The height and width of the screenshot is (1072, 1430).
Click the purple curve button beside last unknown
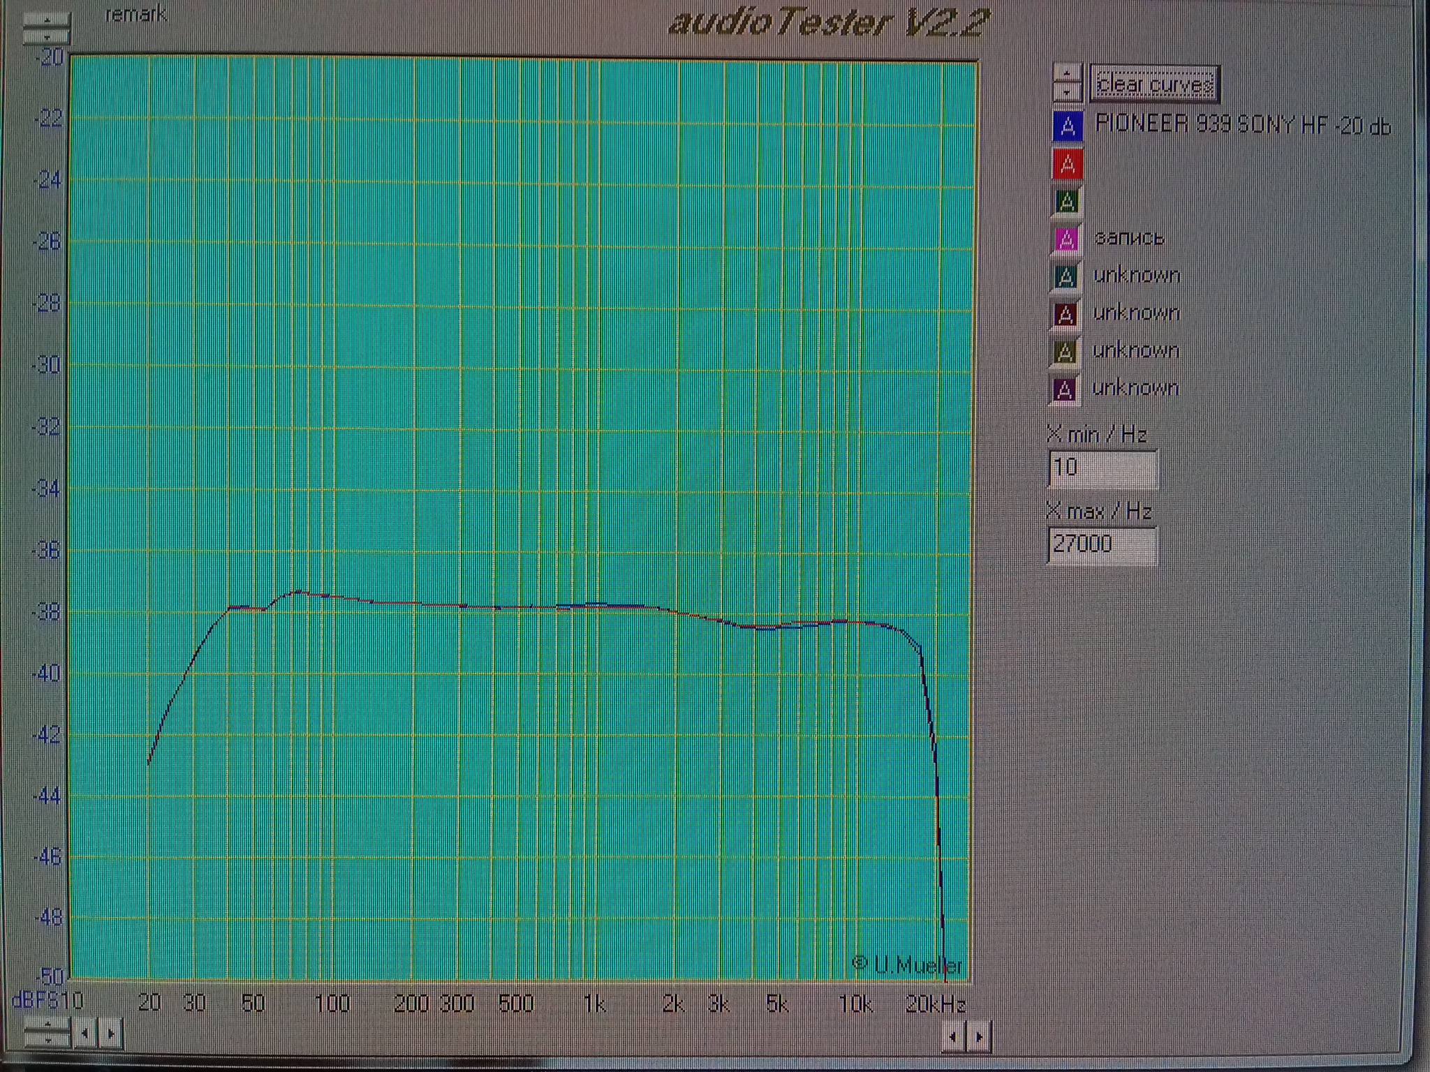pos(1064,390)
